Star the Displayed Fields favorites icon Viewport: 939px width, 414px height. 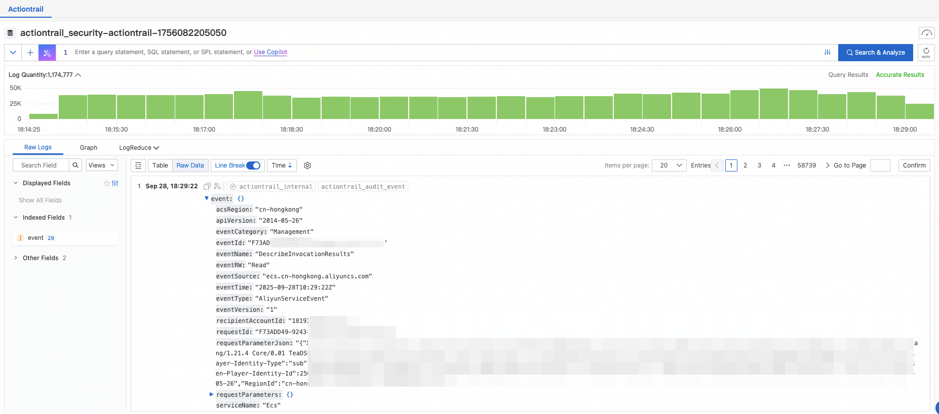tap(107, 183)
